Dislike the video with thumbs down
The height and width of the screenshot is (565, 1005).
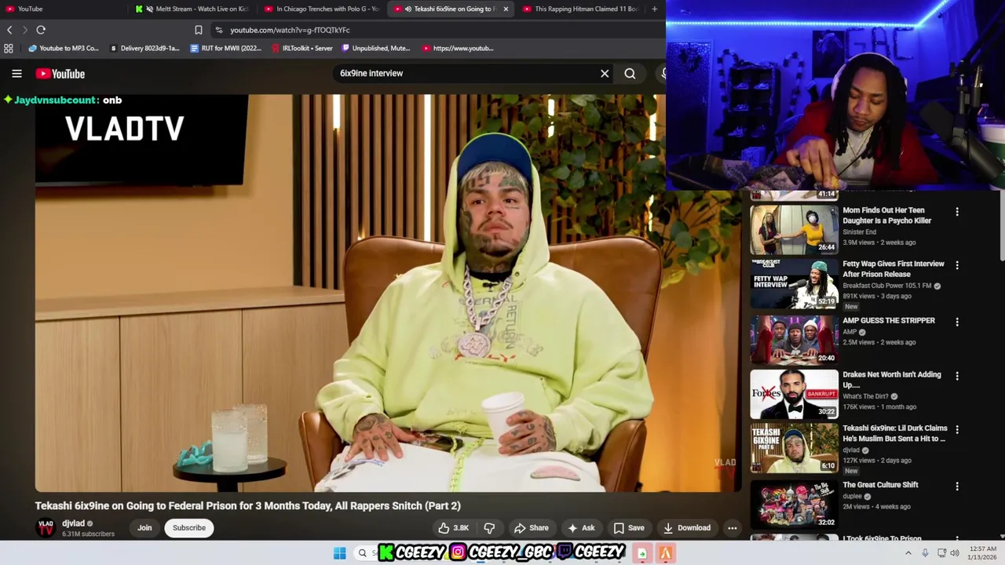489,528
